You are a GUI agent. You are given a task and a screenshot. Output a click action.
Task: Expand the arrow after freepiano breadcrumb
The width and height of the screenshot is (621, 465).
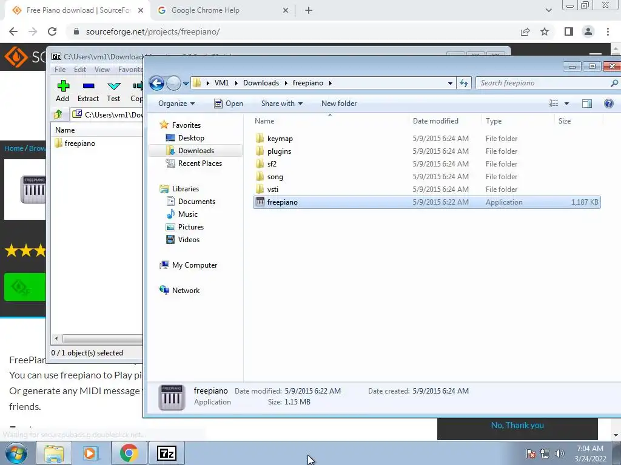point(330,83)
